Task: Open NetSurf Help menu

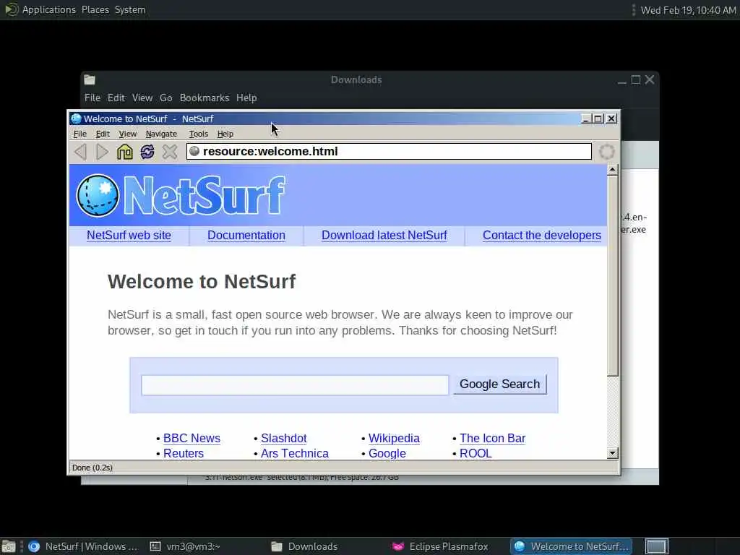Action: tap(225, 134)
